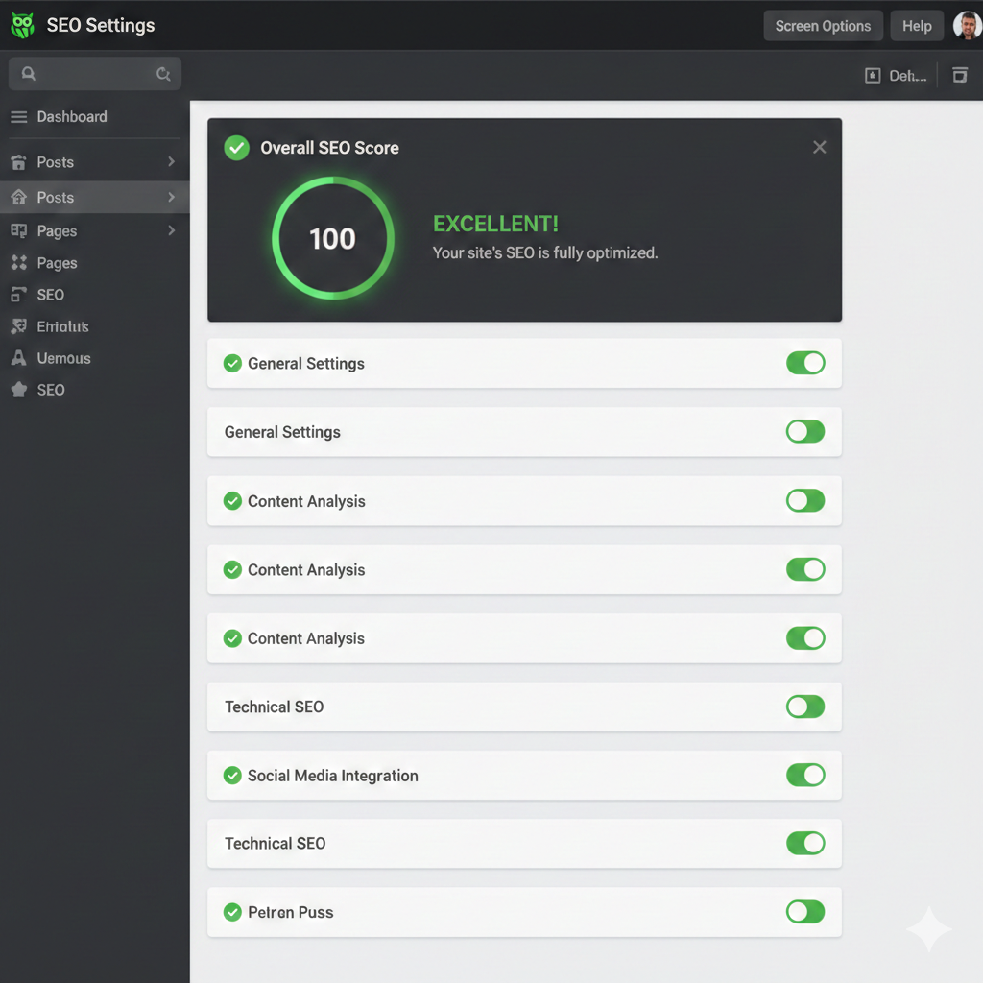The image size is (983, 983).
Task: Click the circular 100 score progress ring
Action: pyautogui.click(x=332, y=238)
